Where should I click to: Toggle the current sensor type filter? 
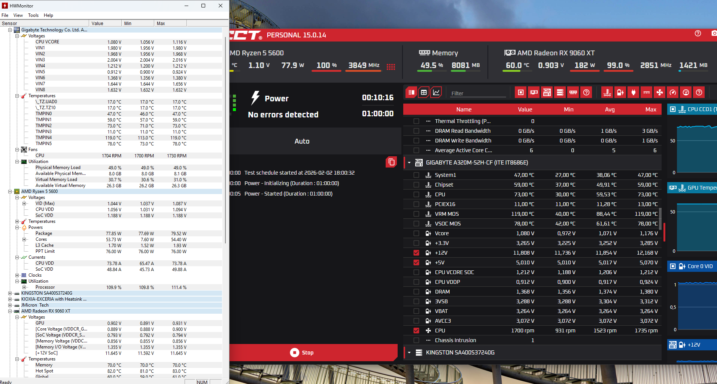pyautogui.click(x=647, y=92)
